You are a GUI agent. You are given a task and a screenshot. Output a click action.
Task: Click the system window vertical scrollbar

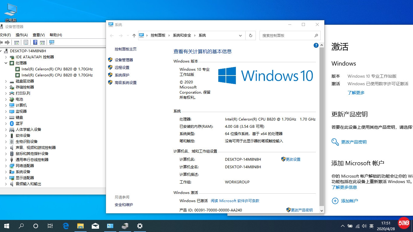[322, 121]
